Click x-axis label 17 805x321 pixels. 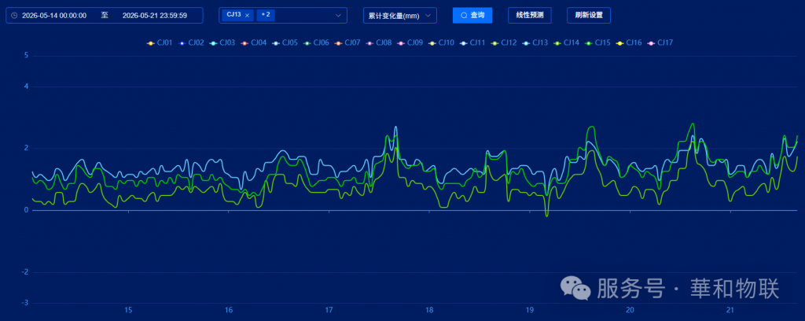coord(329,310)
